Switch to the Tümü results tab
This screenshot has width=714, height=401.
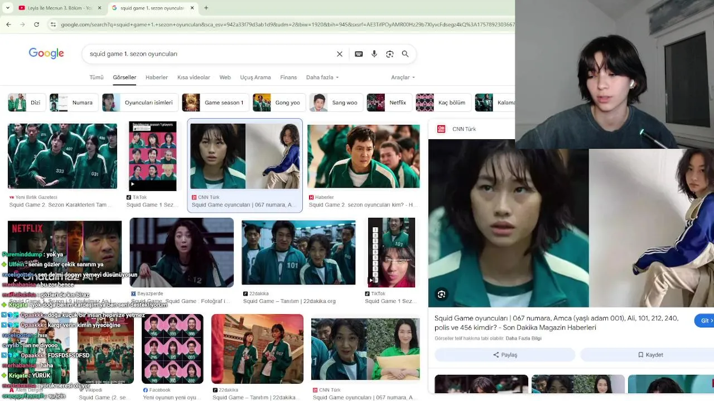pos(97,77)
